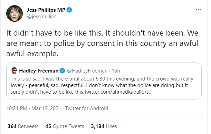View the 364 Retweets list
Screen dimensions: 211x134
click(x=23, y=126)
